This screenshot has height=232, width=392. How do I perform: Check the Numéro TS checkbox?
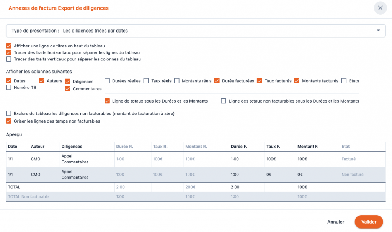[9, 88]
